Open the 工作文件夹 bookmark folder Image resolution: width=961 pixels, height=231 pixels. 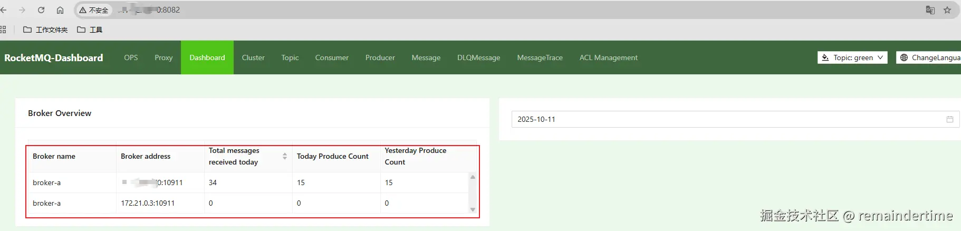point(45,30)
